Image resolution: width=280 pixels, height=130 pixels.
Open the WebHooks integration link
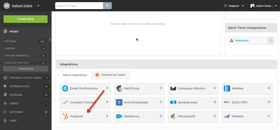coord(242,40)
